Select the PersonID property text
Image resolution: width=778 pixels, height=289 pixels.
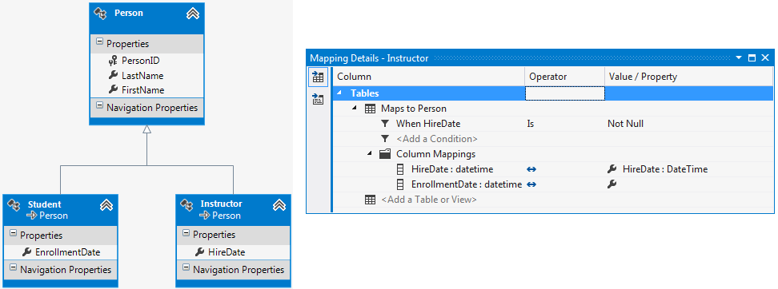[x=140, y=61]
